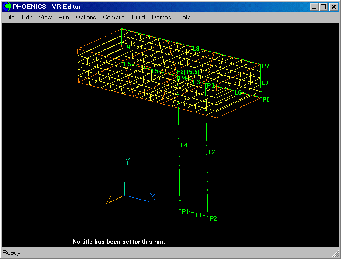The image size is (341, 259).
Task: Open the File menu
Action: (x=10, y=17)
